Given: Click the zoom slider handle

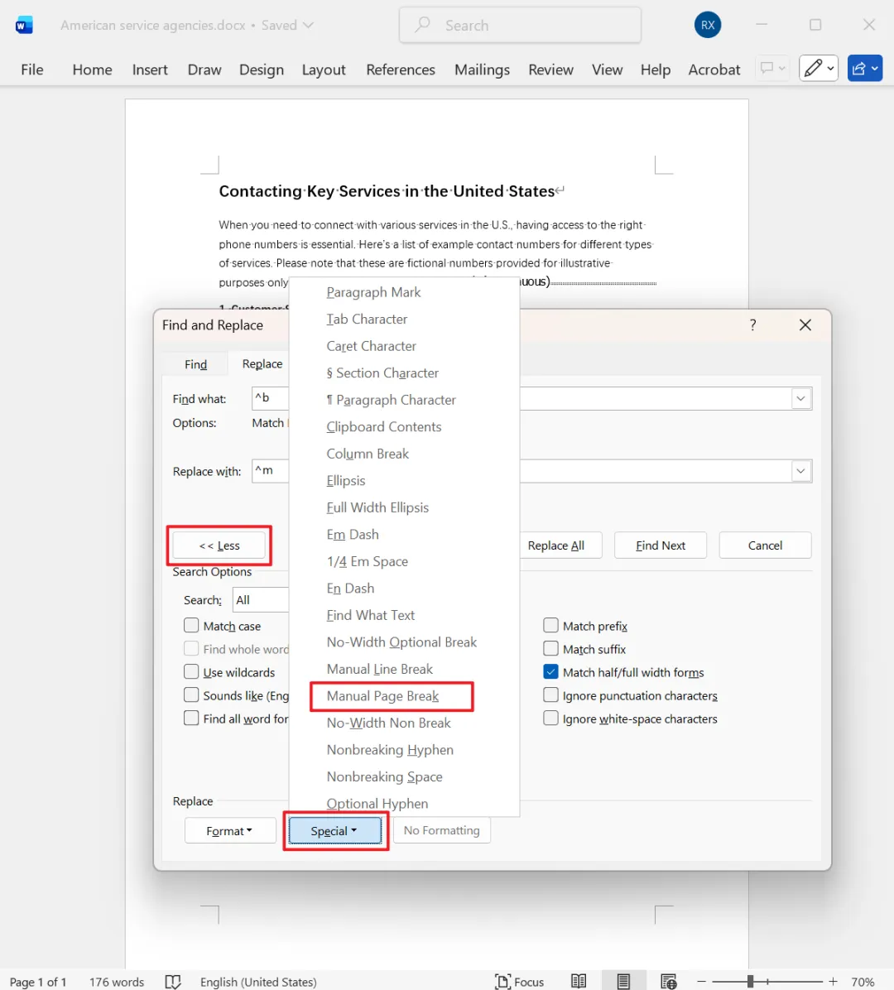Looking at the screenshot, I should (x=750, y=981).
